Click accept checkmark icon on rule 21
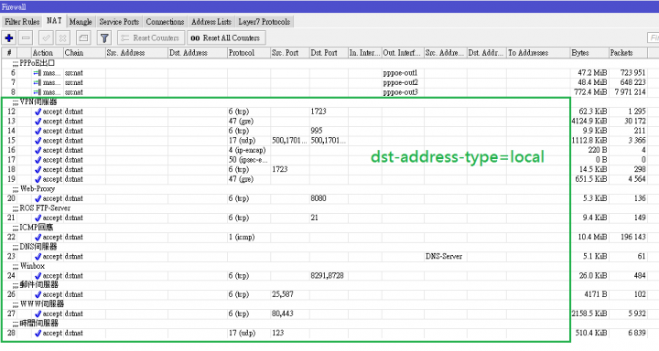The image size is (659, 351). [x=38, y=218]
